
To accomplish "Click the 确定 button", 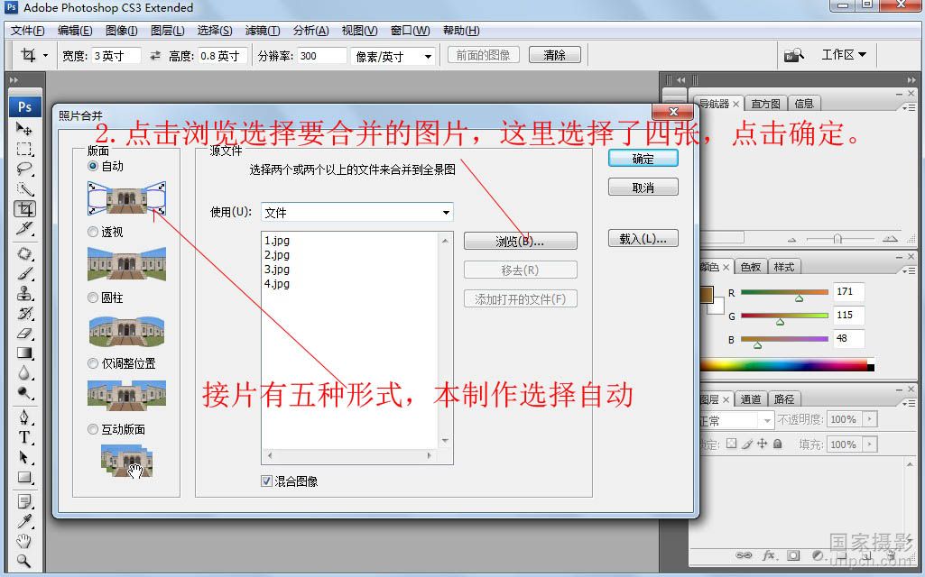I will pyautogui.click(x=643, y=159).
